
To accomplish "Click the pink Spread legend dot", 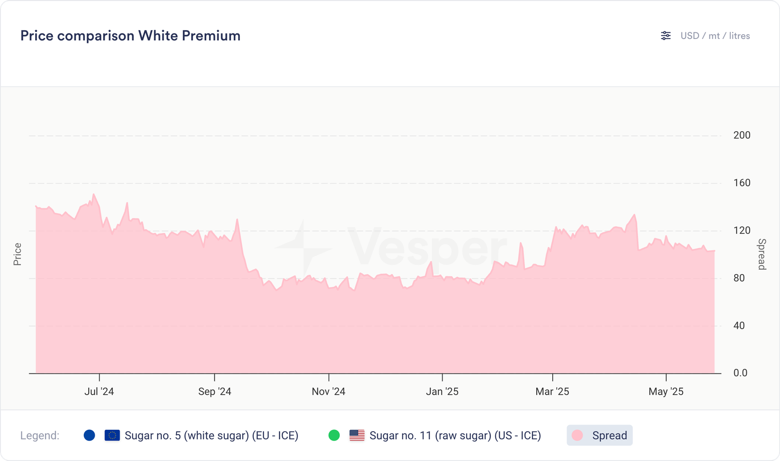I will (578, 435).
